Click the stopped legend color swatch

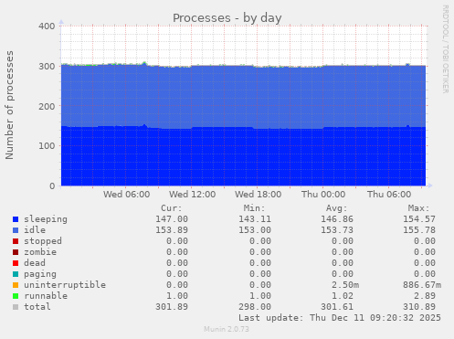point(16,241)
